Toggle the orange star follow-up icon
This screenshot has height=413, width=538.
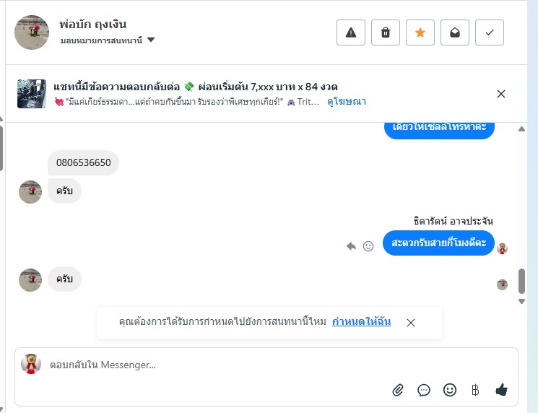420,32
